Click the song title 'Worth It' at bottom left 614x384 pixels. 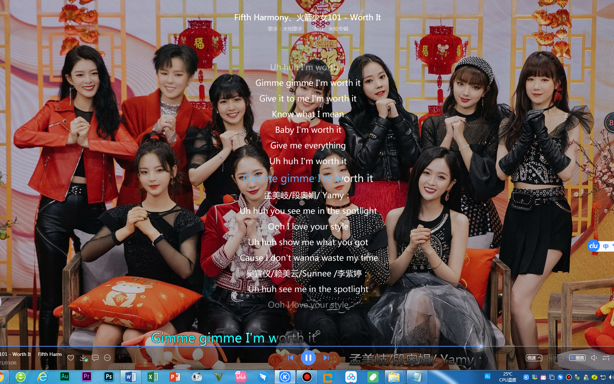(x=16, y=354)
